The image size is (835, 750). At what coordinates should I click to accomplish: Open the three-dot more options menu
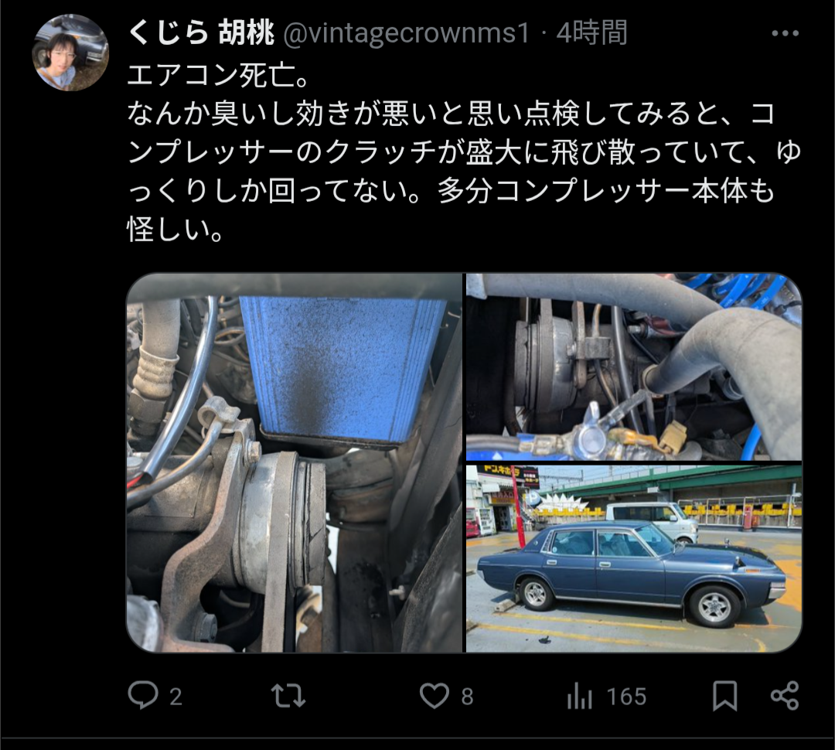785,33
